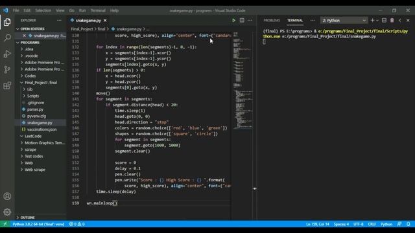Screen dimensions: 415x233
Task: Expand the Outline section
Action: 27,217
